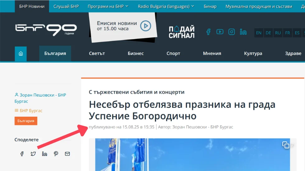
Task: Share article on Twitter
Action: pos(33,154)
